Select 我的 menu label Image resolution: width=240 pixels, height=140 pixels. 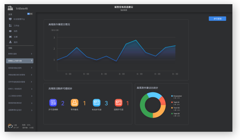[16, 42]
